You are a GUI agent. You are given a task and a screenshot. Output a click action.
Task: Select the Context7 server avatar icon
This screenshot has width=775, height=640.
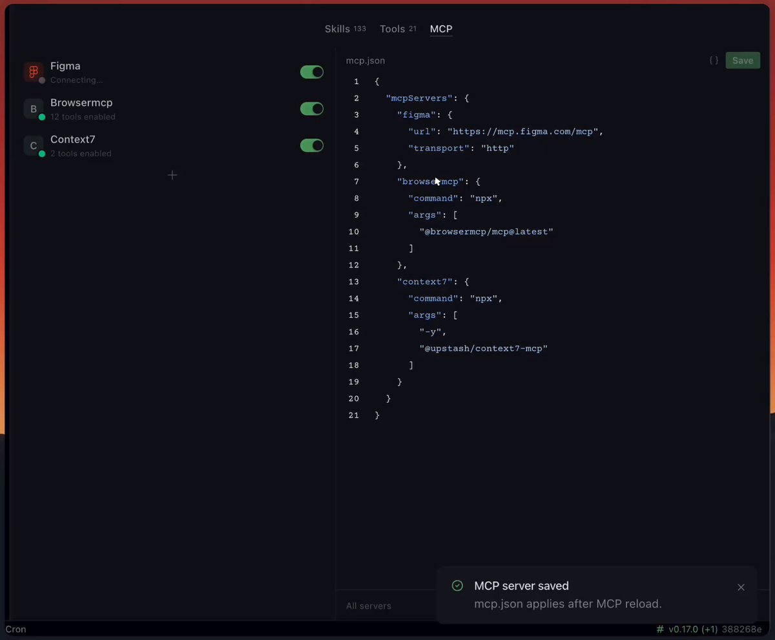pyautogui.click(x=34, y=146)
